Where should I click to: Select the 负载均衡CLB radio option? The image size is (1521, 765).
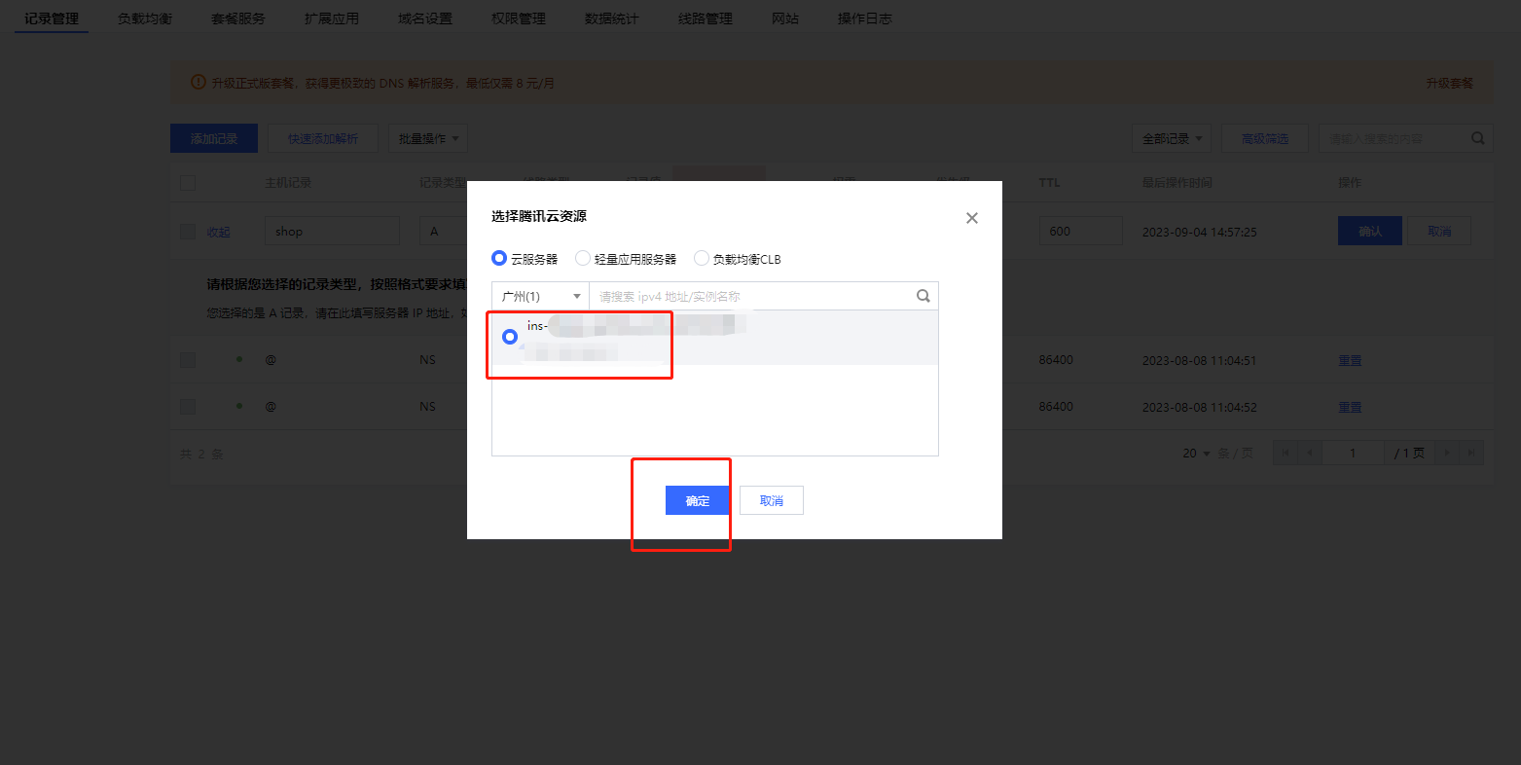(x=702, y=259)
